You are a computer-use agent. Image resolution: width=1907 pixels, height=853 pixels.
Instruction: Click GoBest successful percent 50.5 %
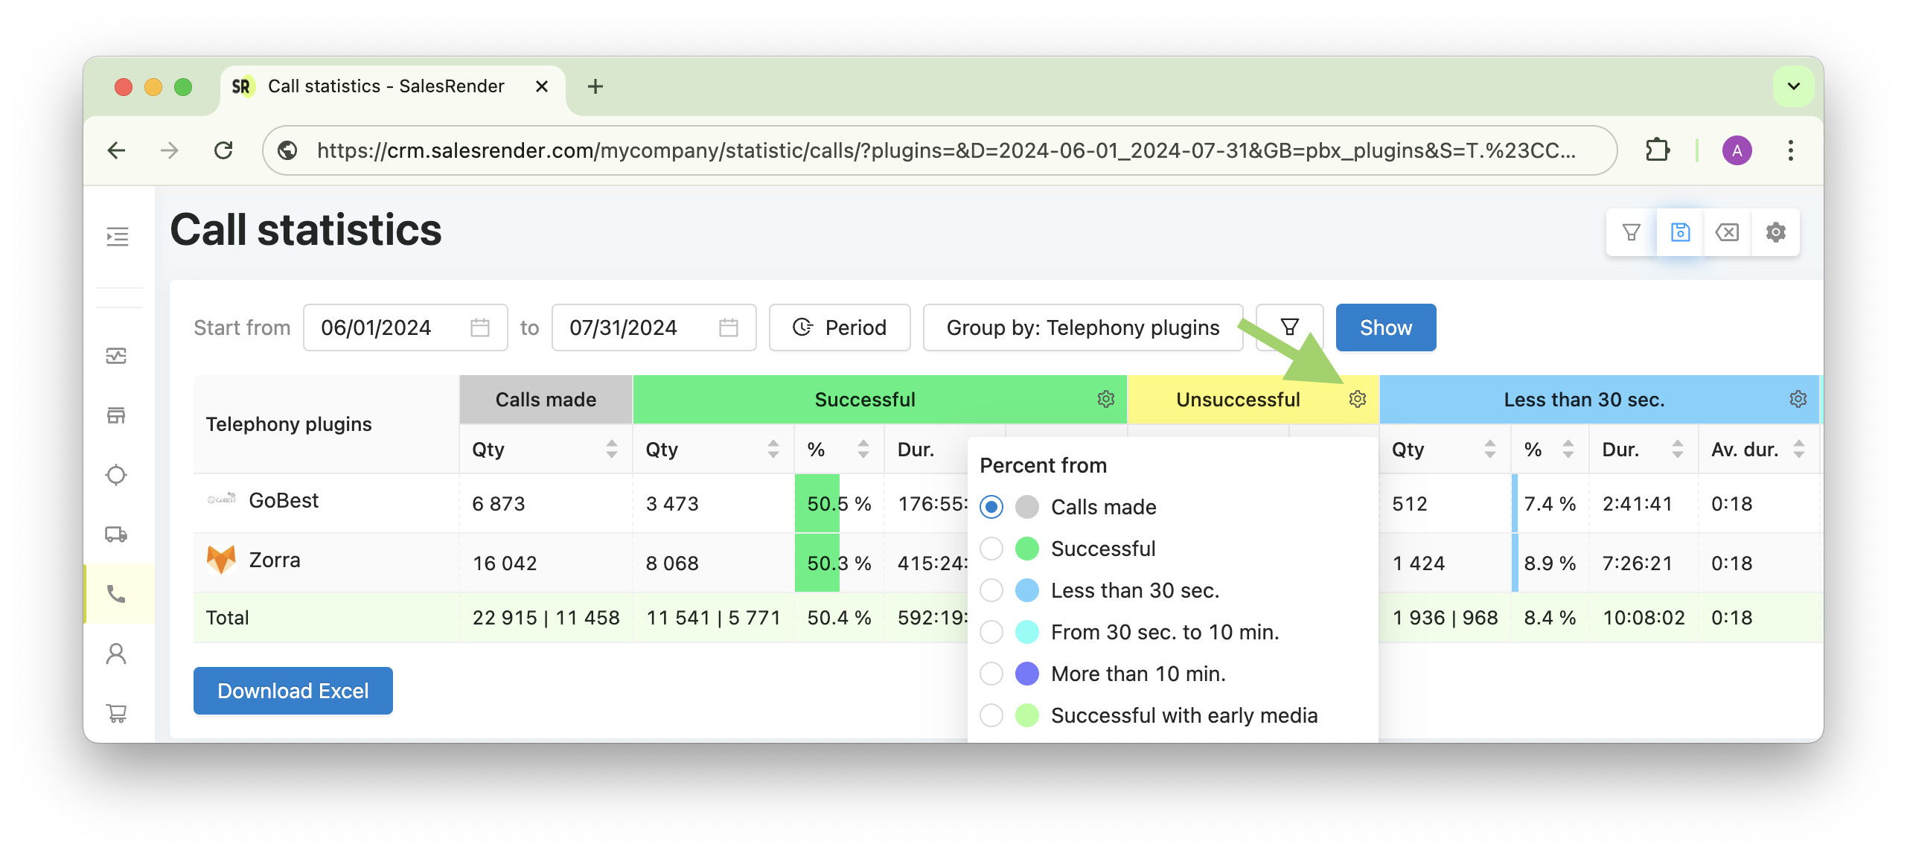[839, 504]
